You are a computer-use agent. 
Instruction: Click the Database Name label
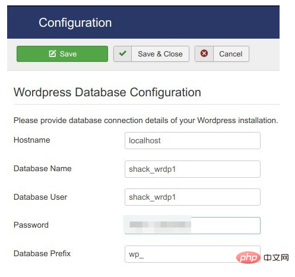(43, 169)
